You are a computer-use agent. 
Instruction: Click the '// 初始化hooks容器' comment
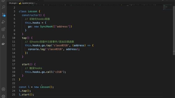(37, 19)
